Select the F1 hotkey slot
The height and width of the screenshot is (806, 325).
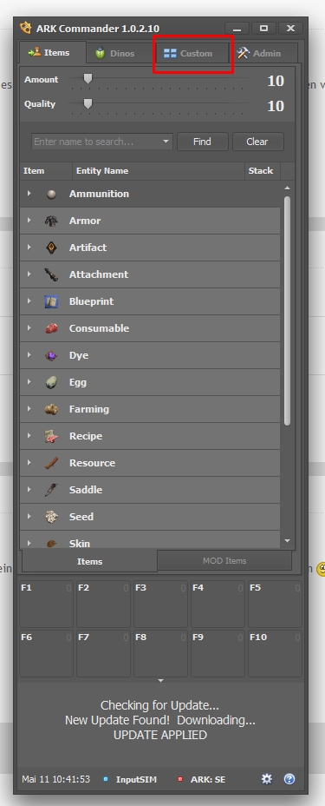click(x=46, y=604)
